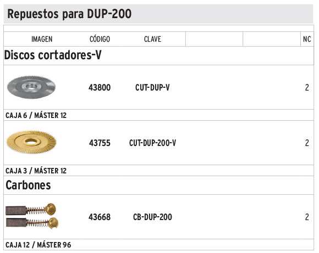The height and width of the screenshot is (253, 319).
Task: Click the CAJA 6 / MÁSTER 12 label
Action: pos(36,115)
